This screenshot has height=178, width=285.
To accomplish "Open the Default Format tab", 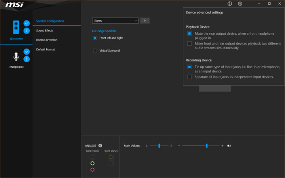I will pos(46,50).
